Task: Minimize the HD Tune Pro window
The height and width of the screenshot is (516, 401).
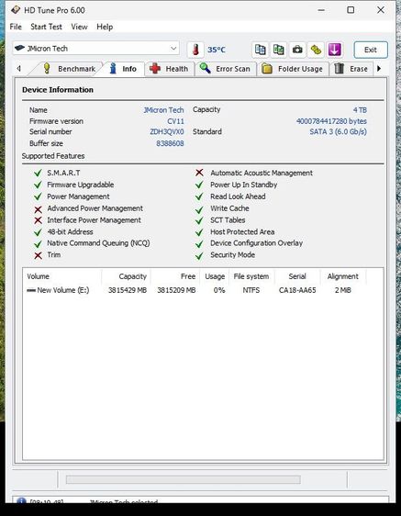Action: (321, 10)
